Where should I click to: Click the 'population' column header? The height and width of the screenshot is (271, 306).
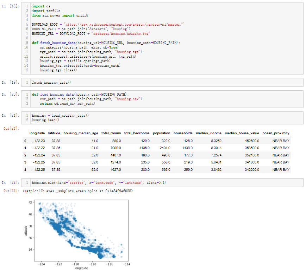[x=161, y=133]
